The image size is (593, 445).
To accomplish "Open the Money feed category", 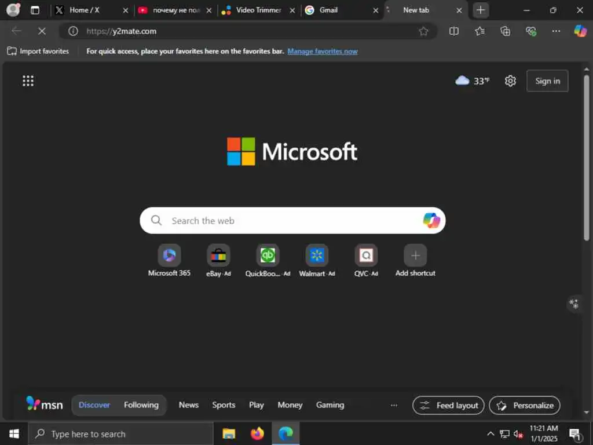I will [290, 405].
